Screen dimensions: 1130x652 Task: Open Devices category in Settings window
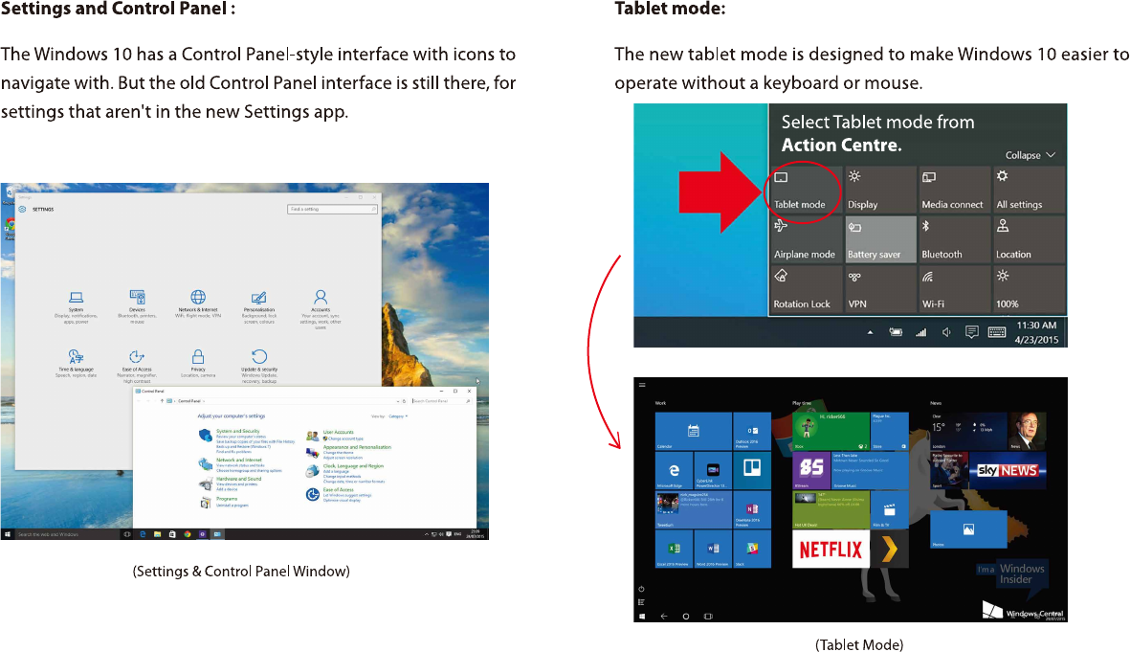[x=137, y=307]
